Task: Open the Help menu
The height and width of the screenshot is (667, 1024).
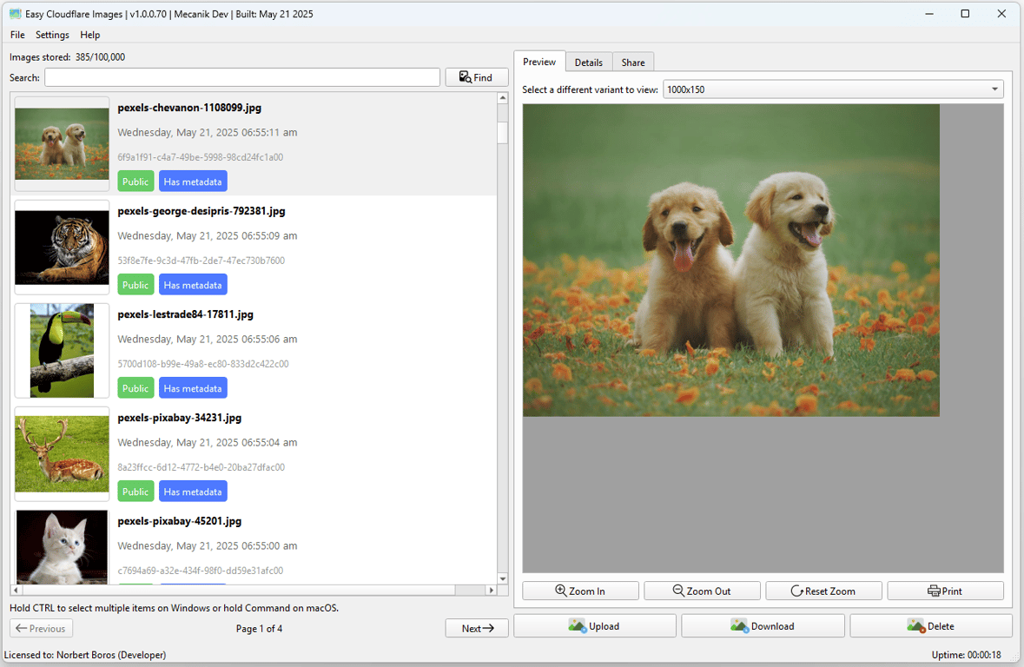Action: pyautogui.click(x=90, y=35)
